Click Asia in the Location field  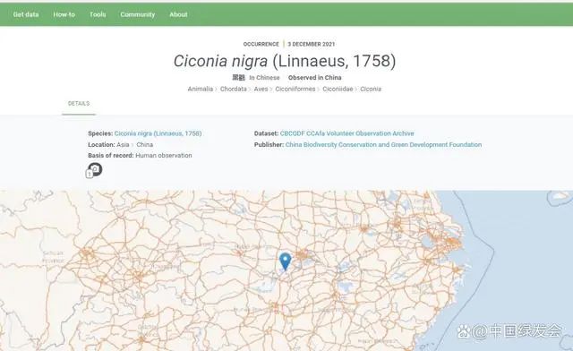pos(123,145)
